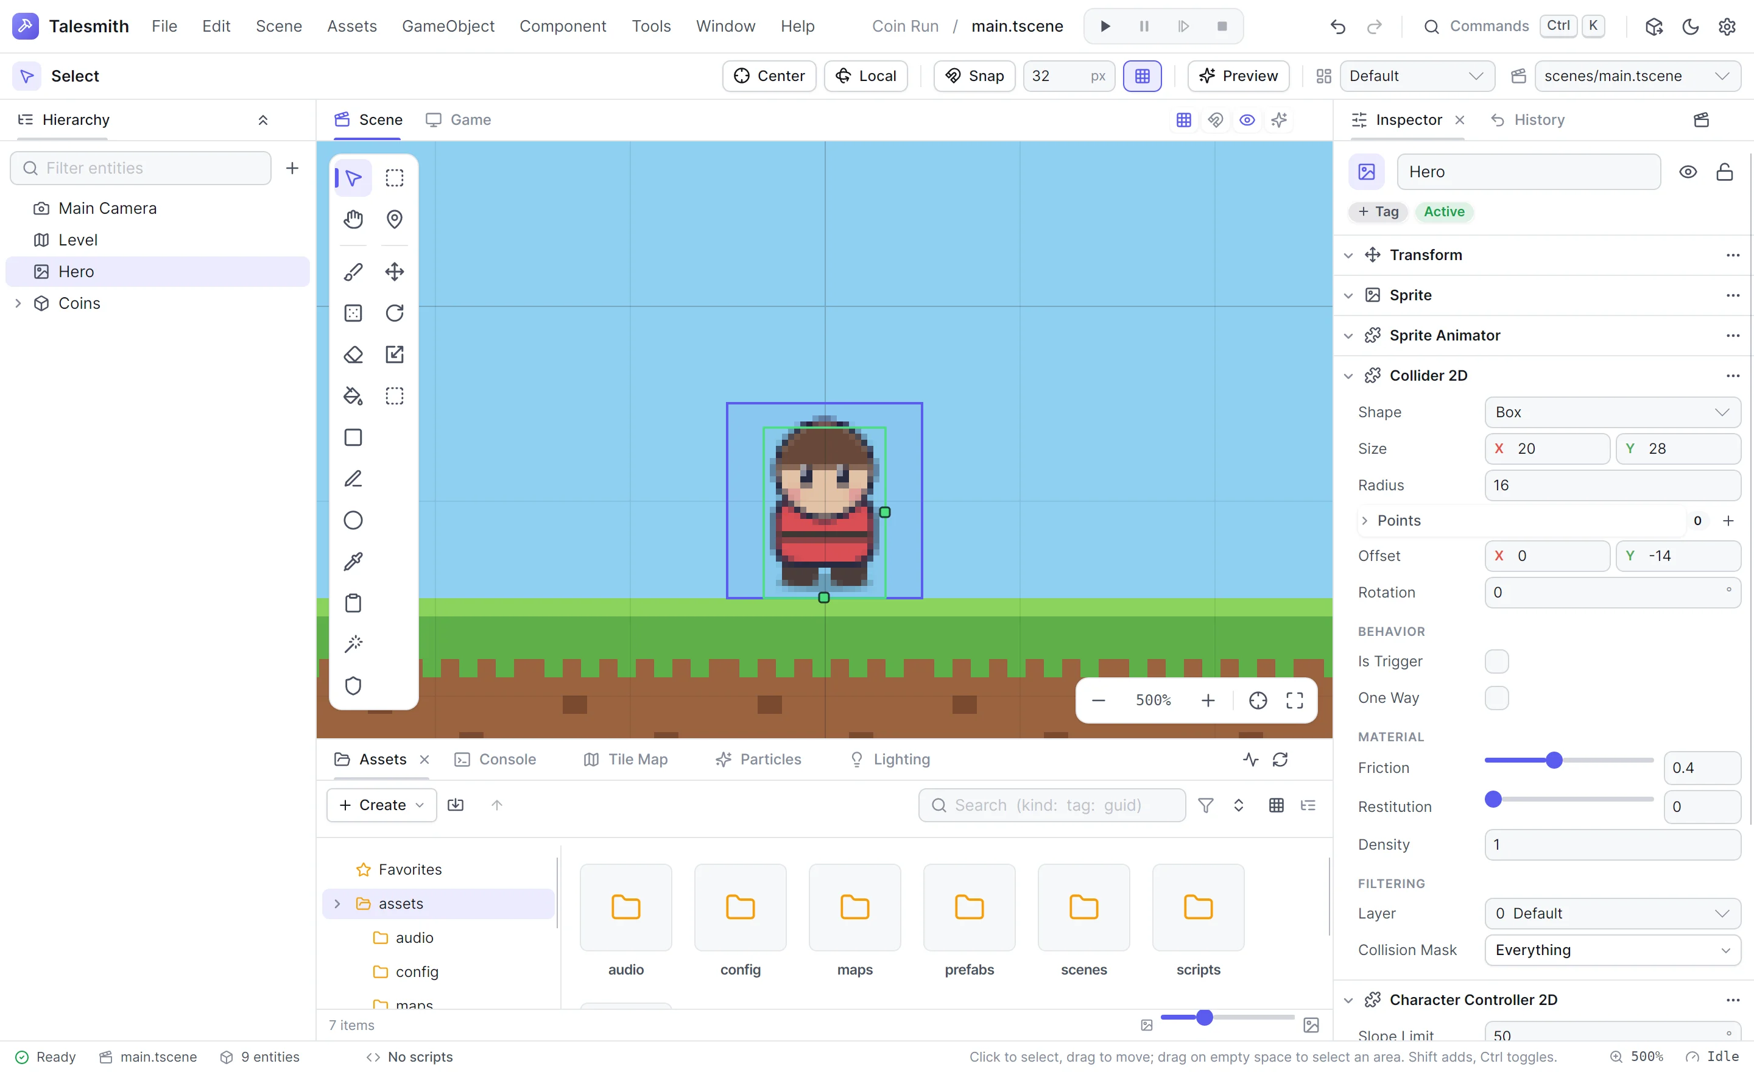1754x1072 pixels.
Task: Select the Pin marker tool
Action: coord(395,219)
